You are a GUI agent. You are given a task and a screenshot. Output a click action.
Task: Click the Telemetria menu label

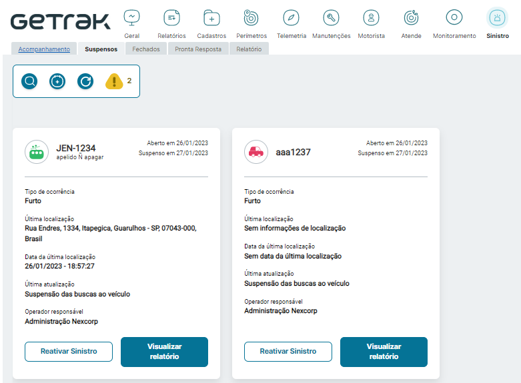click(x=292, y=36)
